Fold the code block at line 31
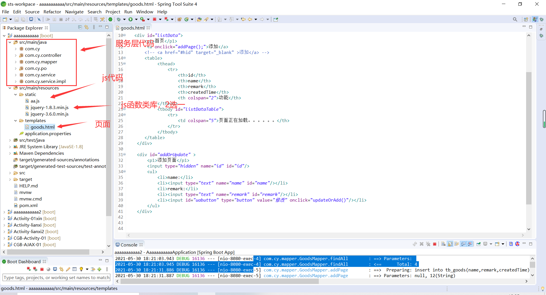Image resolution: width=546 pixels, height=295 pixels. click(x=124, y=154)
